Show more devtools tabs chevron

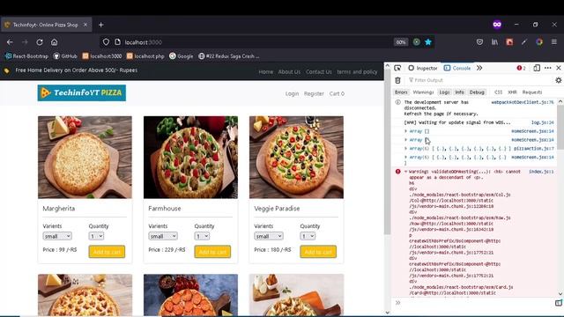(x=479, y=68)
